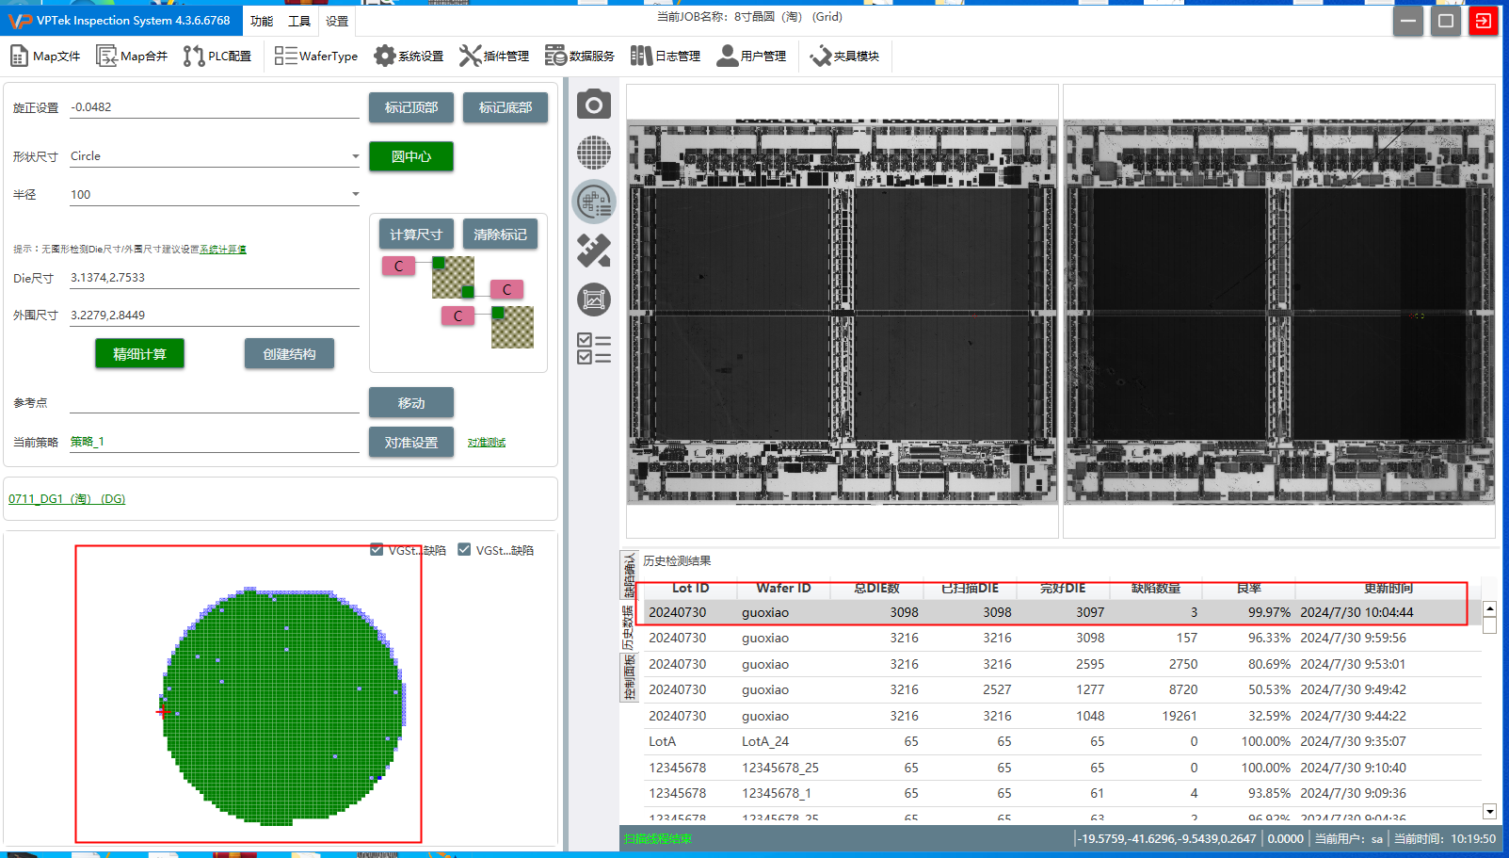Screen dimensions: 1509x858
Task: Click the 当前策略 策略_1 field
Action: 215,442
